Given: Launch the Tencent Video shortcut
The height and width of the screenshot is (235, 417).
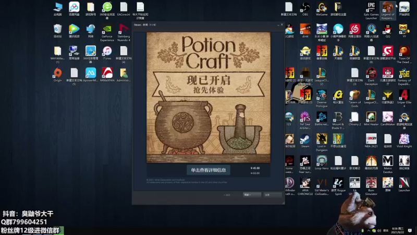Looking at the screenshot, I should tap(74, 31).
